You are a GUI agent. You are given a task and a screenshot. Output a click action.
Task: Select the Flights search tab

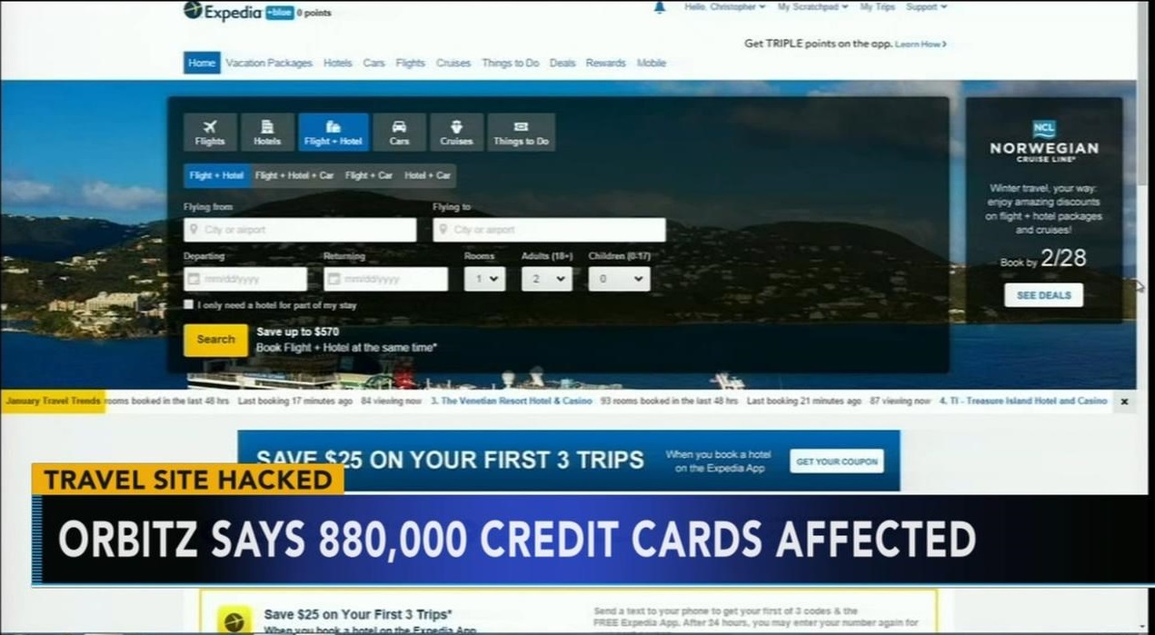click(x=210, y=133)
